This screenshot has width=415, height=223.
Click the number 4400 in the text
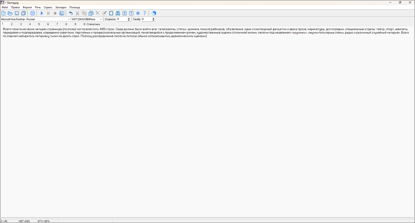pyautogui.click(x=102, y=29)
